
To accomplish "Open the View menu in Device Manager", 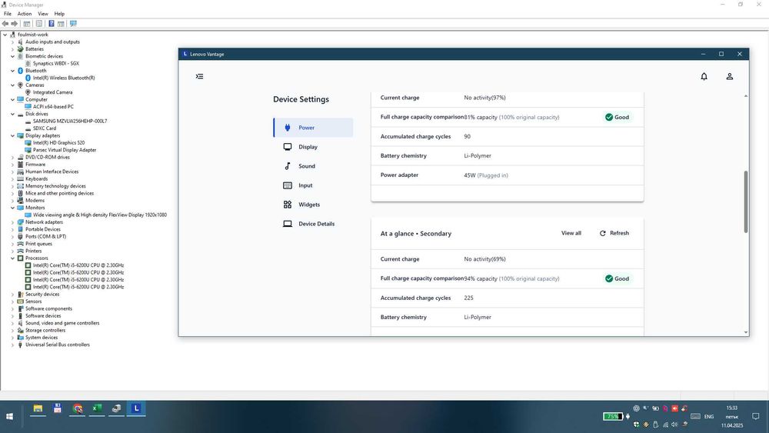I will pos(43,14).
